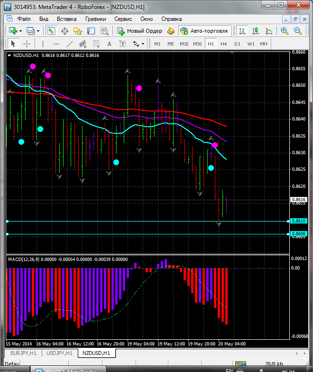Select the text label tool (A)
The height and width of the screenshot is (372, 313).
click(x=109, y=44)
